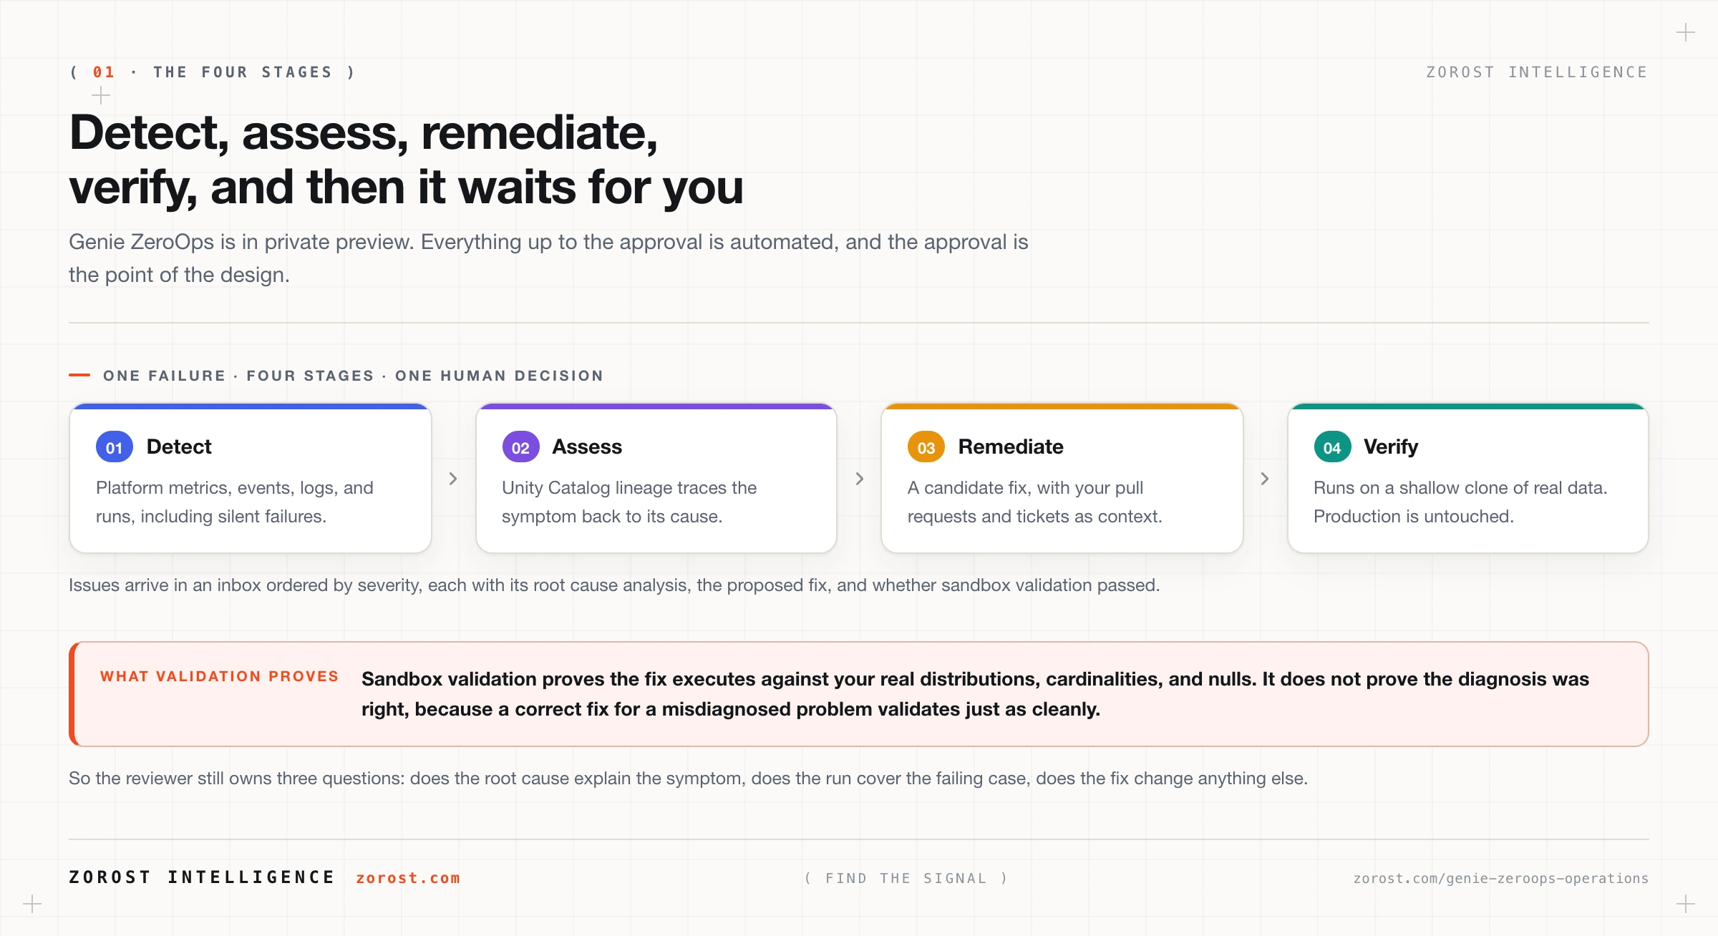Click the red dash before One Failure heading

click(x=79, y=375)
